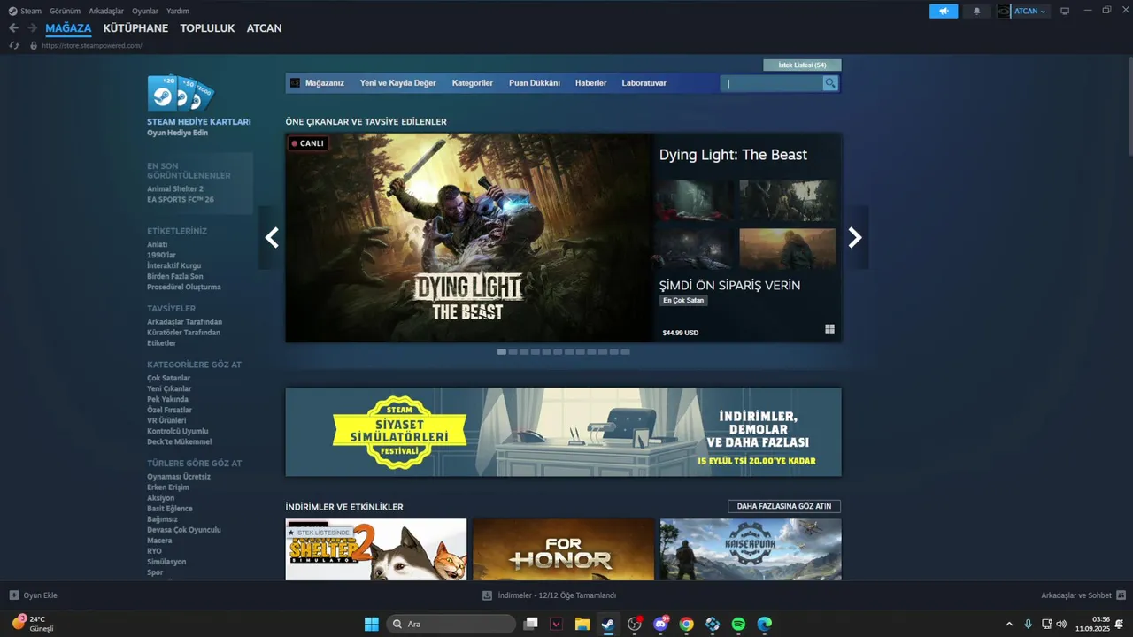1133x637 pixels.
Task: Show next featured game with right arrow
Action: [855, 237]
